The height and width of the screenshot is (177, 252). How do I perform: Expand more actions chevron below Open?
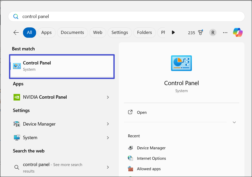click(x=234, y=122)
